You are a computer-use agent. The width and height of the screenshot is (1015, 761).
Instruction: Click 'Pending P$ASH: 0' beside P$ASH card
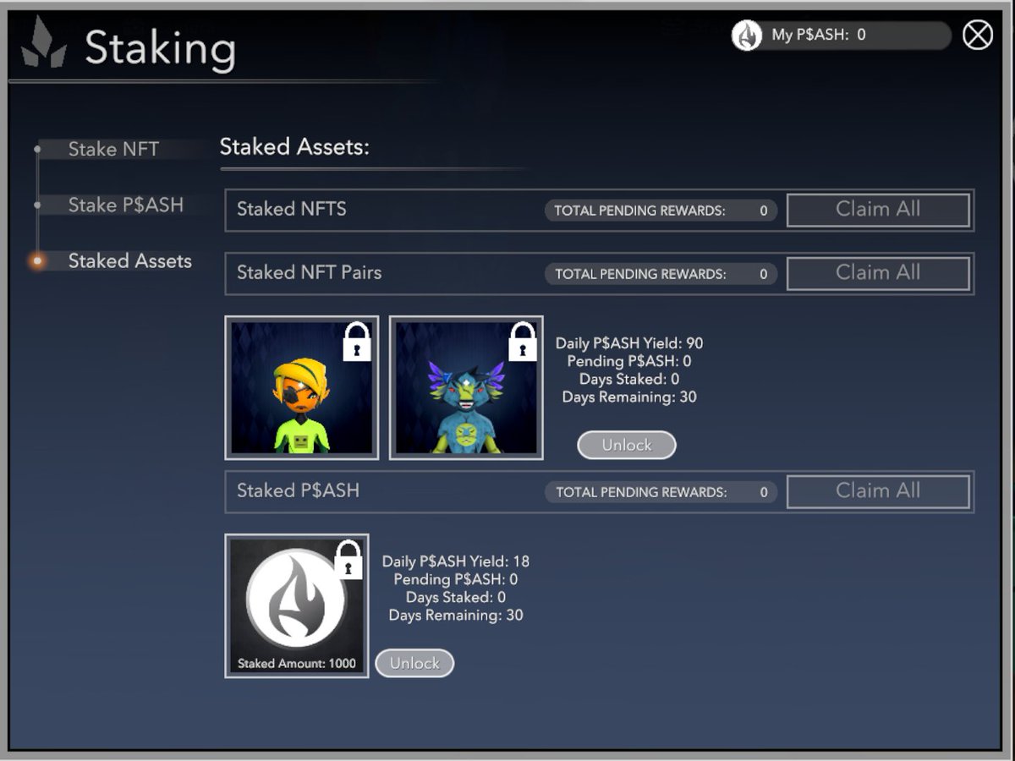tap(456, 579)
